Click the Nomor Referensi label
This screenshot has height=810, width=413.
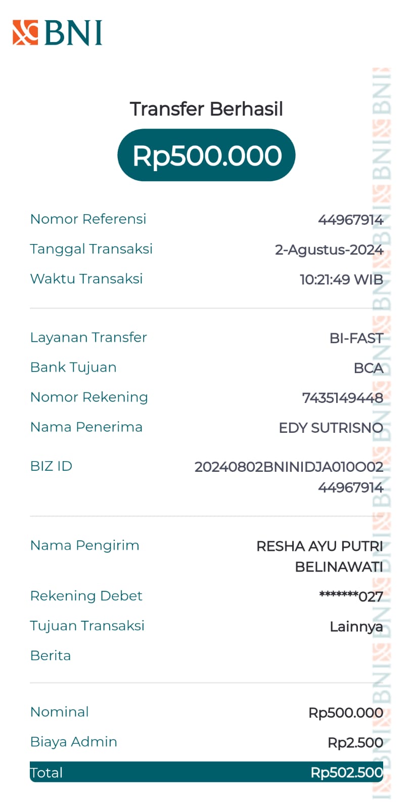click(x=88, y=219)
